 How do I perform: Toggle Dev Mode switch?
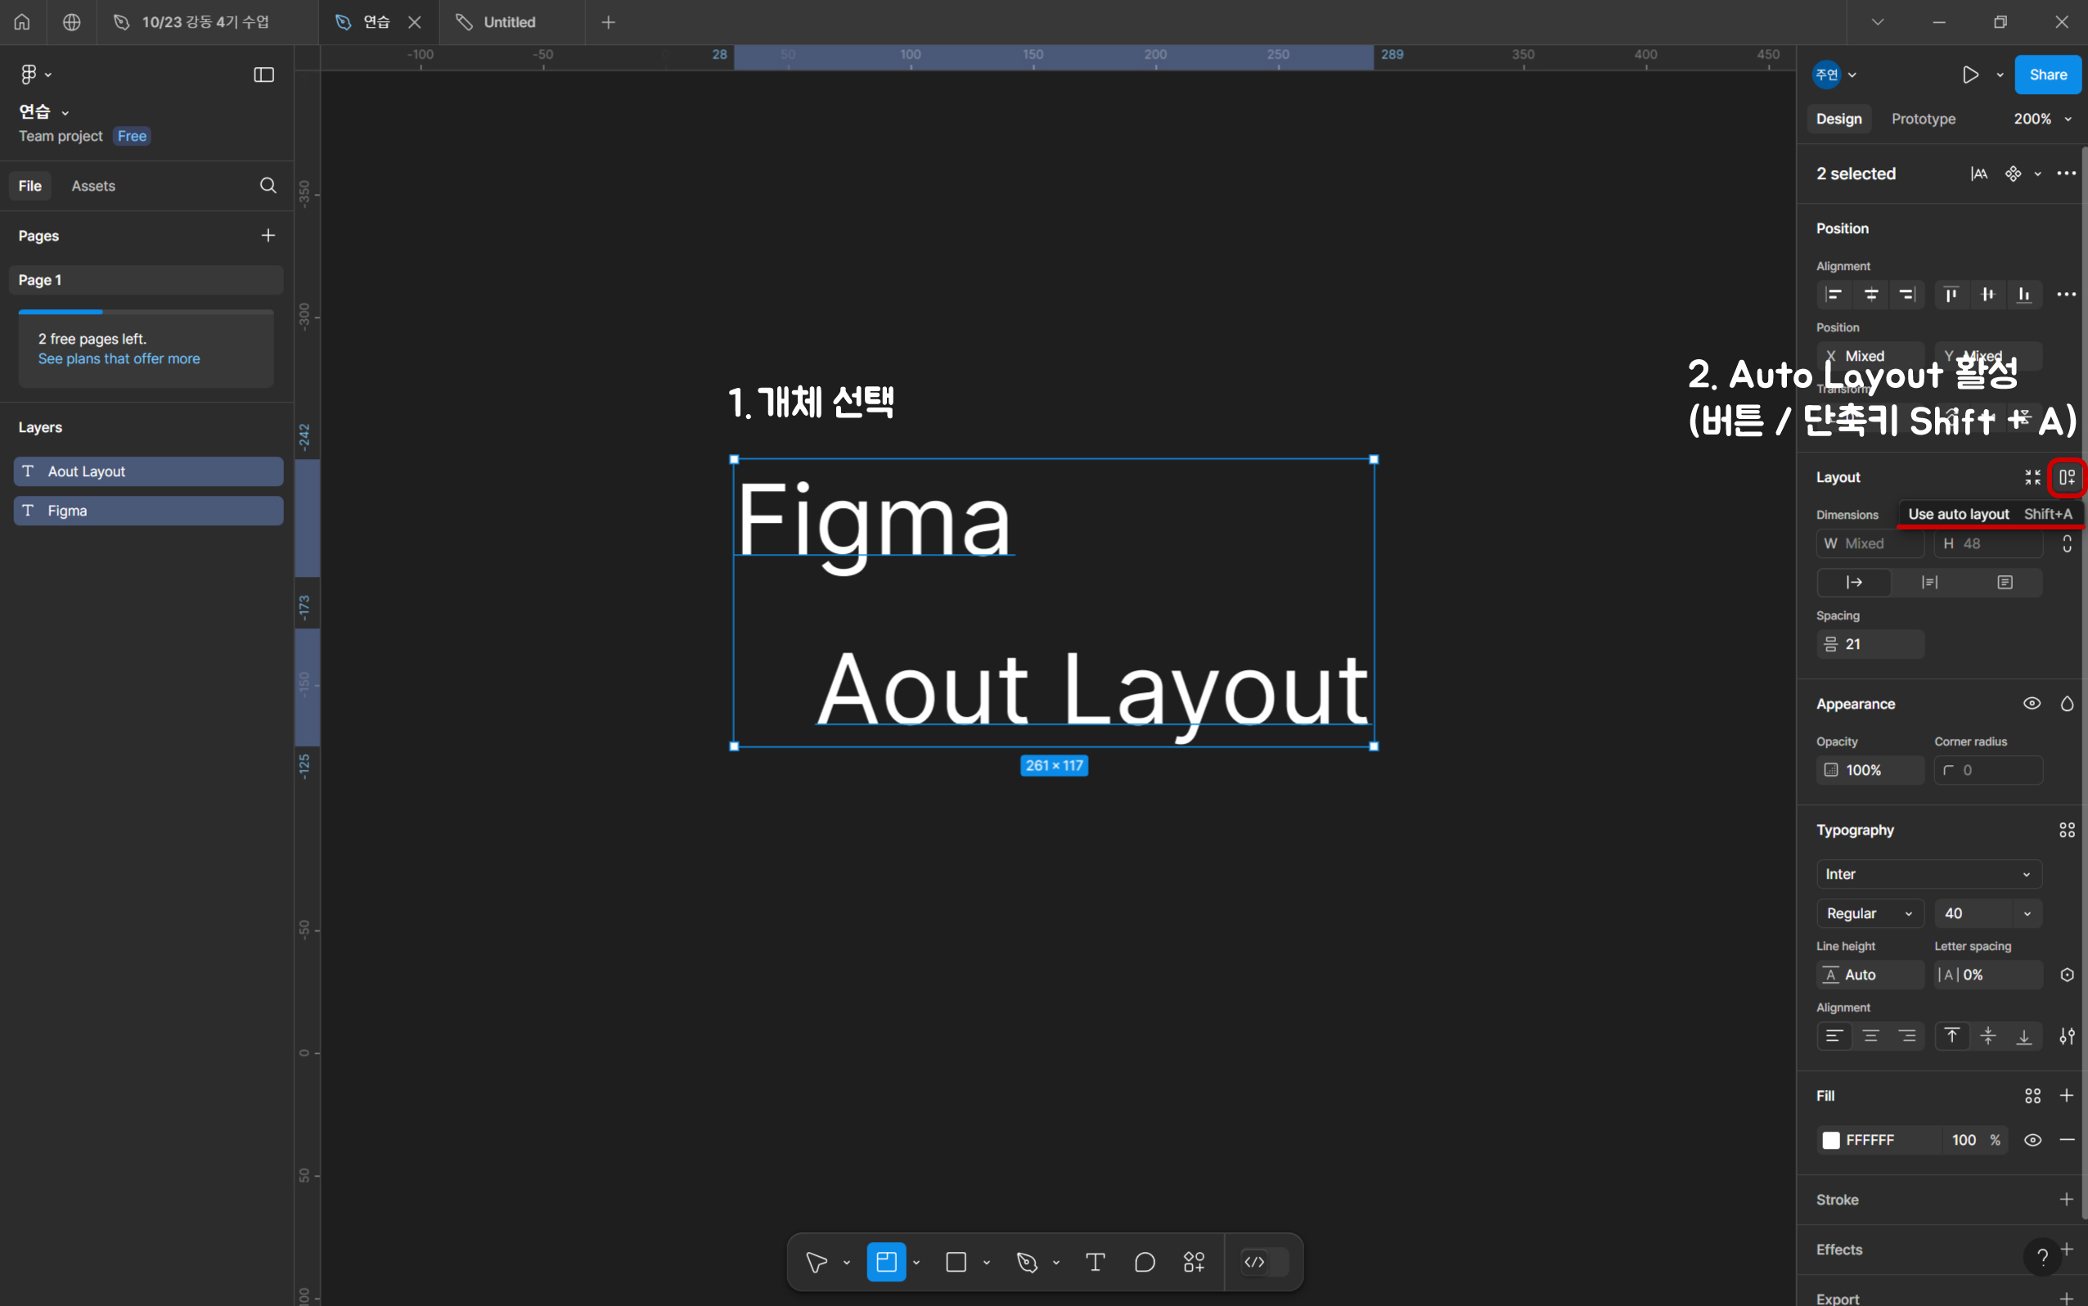click(1264, 1262)
